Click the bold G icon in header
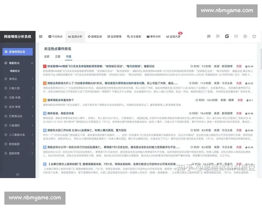Viewport: 262px width, 209px height. tap(227, 36)
